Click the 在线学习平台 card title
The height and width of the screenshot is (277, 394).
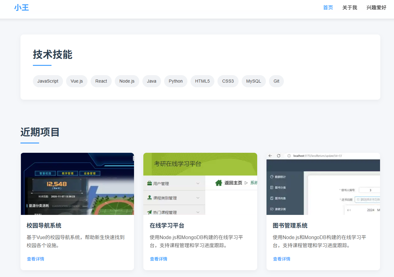pos(167,225)
